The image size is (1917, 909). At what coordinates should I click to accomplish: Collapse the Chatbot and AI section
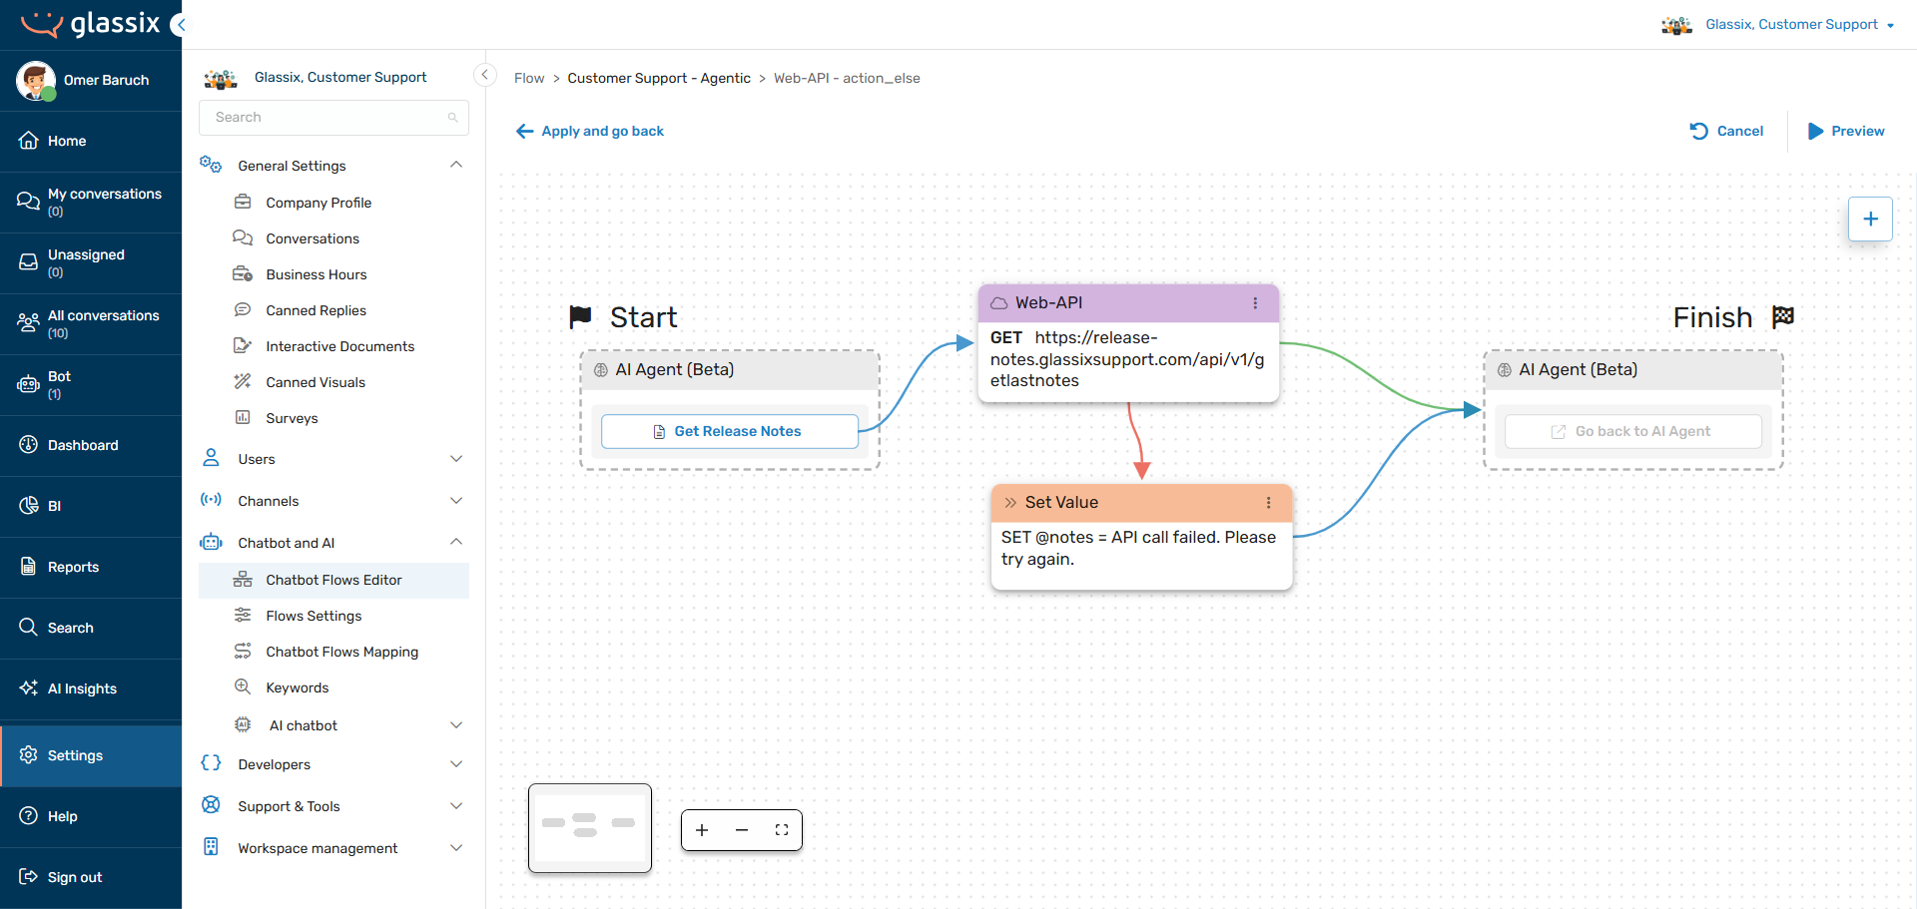pos(456,542)
